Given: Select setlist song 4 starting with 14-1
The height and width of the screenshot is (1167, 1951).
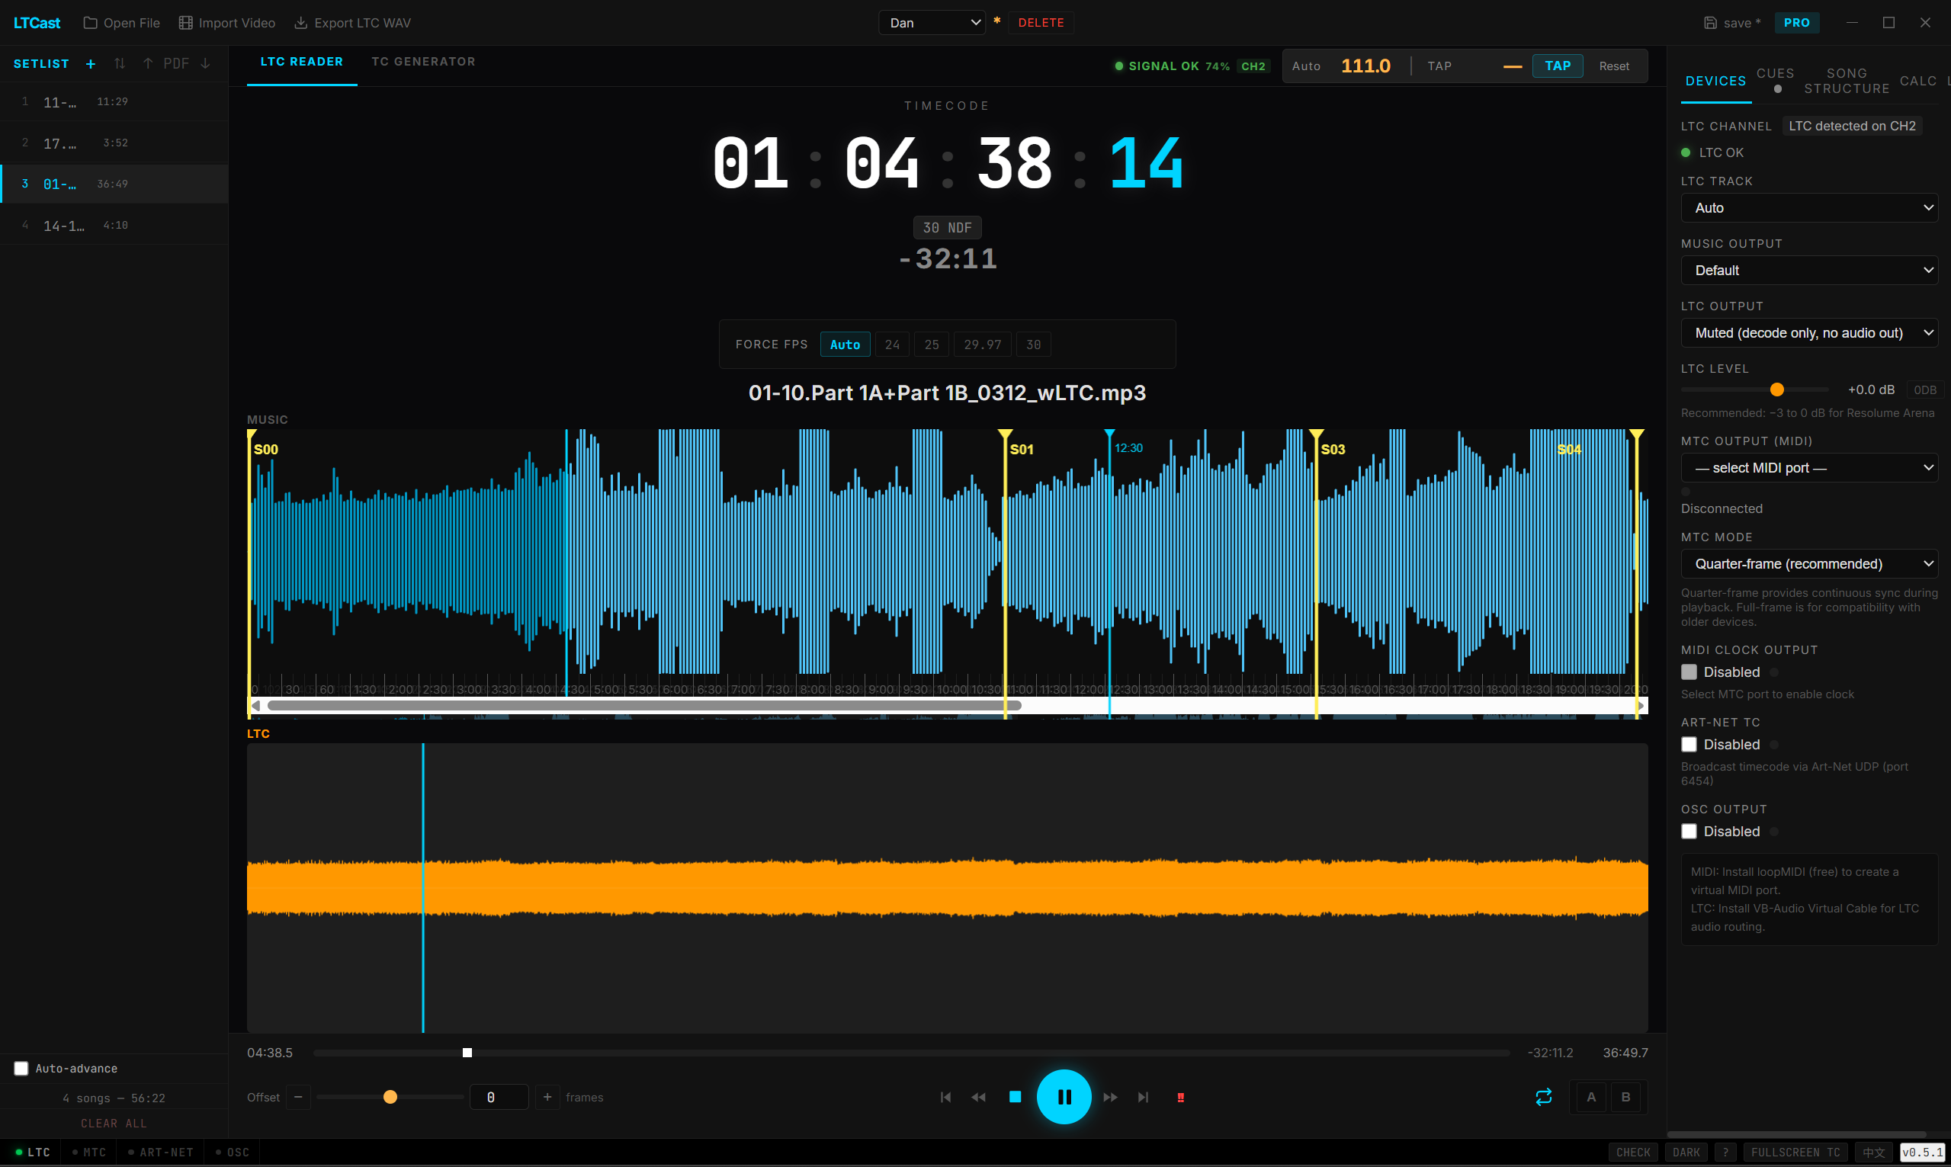Looking at the screenshot, I should pos(114,226).
